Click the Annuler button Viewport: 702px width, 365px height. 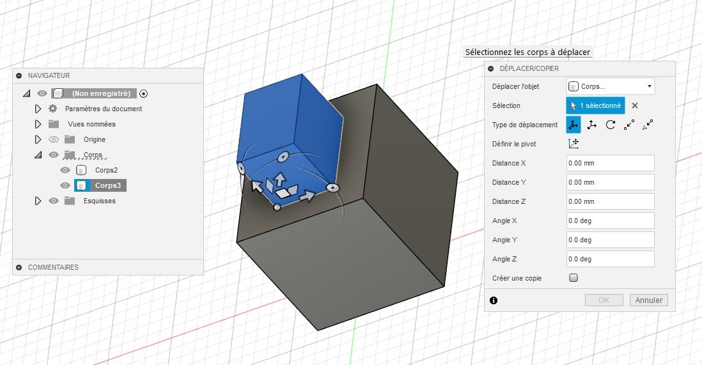(x=649, y=300)
